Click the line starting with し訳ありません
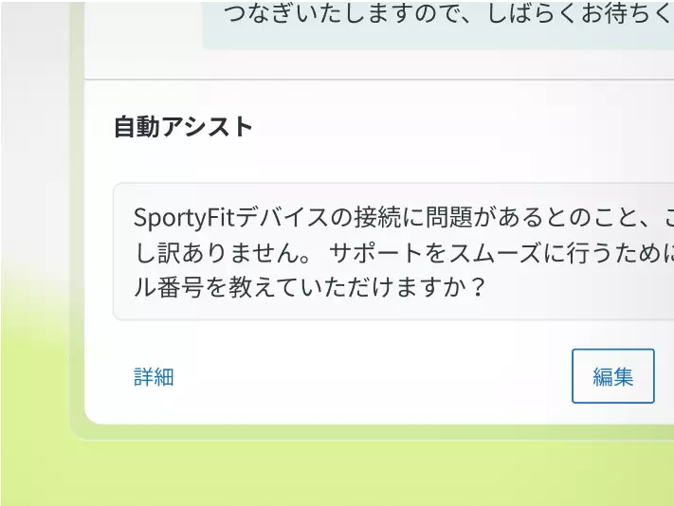Screen dimensions: 674x506 coord(404,253)
